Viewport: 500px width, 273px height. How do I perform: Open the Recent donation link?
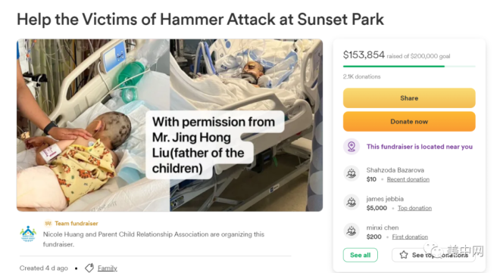click(x=408, y=179)
